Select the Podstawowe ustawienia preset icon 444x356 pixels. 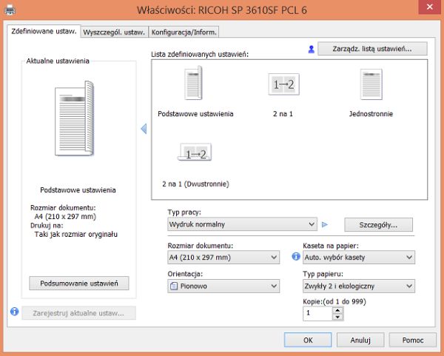click(194, 83)
